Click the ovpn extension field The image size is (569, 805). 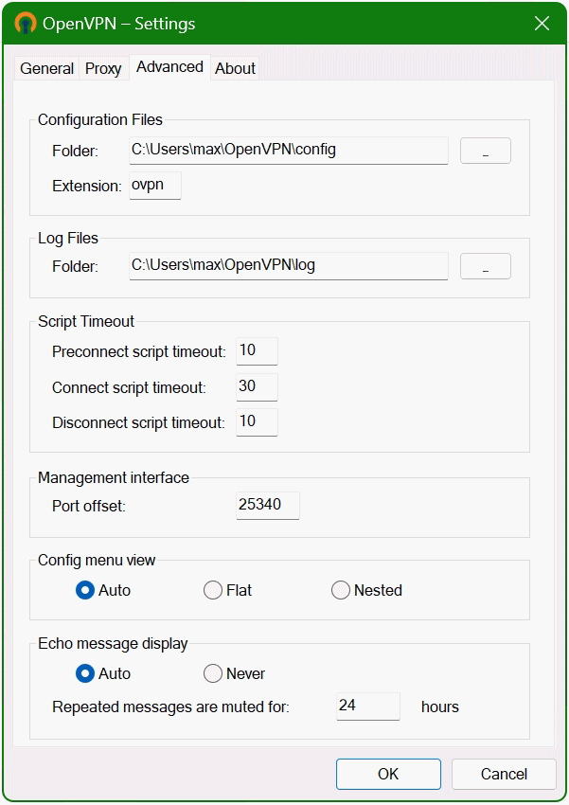[x=154, y=185]
